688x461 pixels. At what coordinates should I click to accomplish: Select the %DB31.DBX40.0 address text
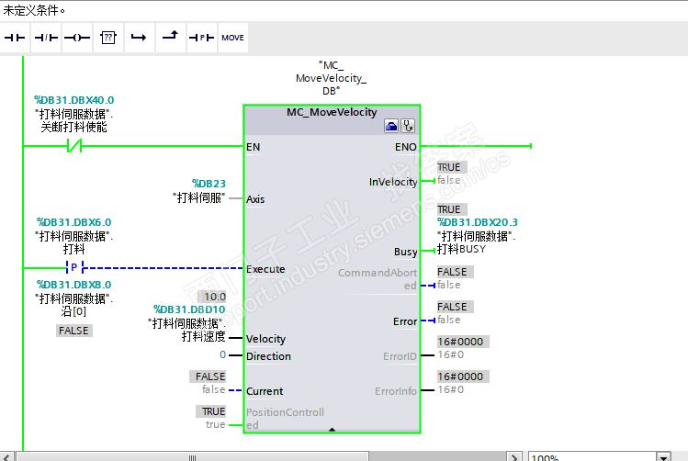pyautogui.click(x=74, y=100)
